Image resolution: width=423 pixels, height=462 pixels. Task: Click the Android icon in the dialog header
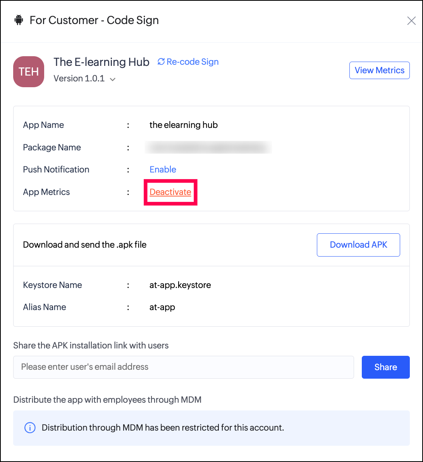point(19,20)
